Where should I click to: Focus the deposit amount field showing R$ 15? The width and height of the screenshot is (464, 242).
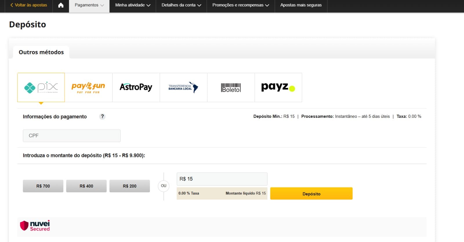click(x=222, y=179)
